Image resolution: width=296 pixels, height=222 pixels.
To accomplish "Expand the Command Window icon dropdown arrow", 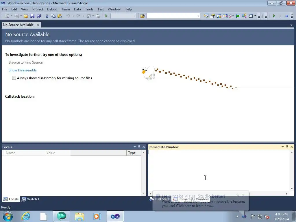I will click(255, 16).
